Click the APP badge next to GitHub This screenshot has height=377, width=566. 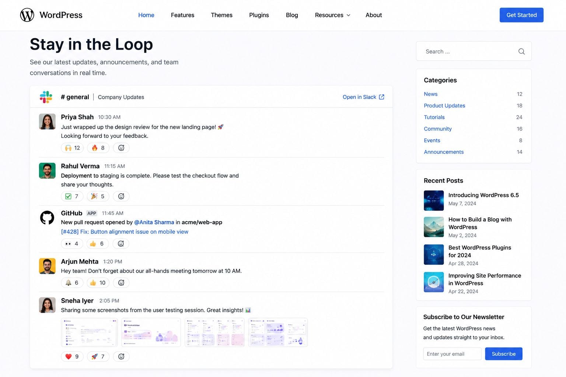coord(92,213)
